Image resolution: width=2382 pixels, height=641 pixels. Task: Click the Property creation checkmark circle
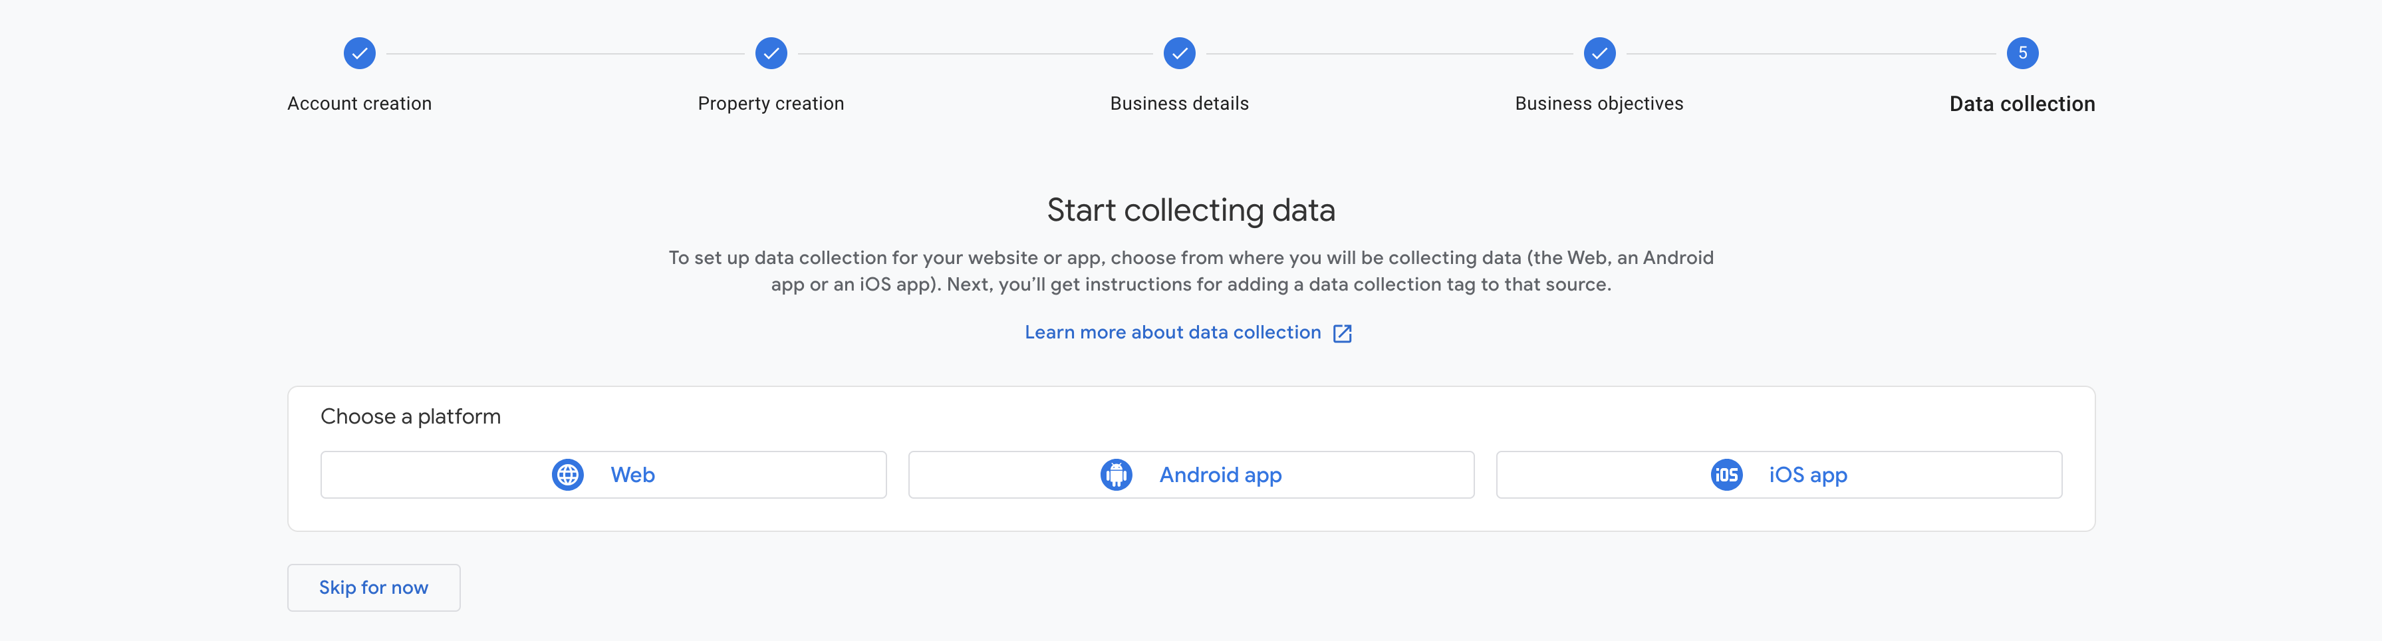pos(770,54)
